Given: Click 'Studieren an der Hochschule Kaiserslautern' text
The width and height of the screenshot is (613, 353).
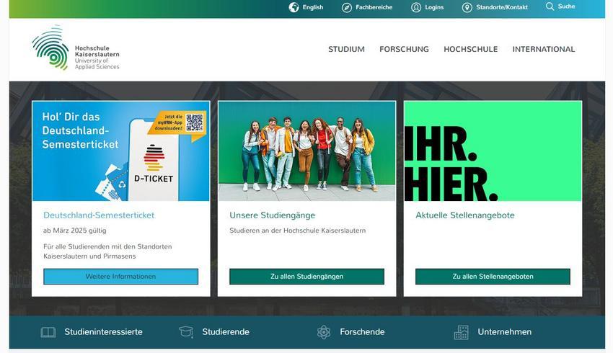Looking at the screenshot, I should (x=298, y=231).
